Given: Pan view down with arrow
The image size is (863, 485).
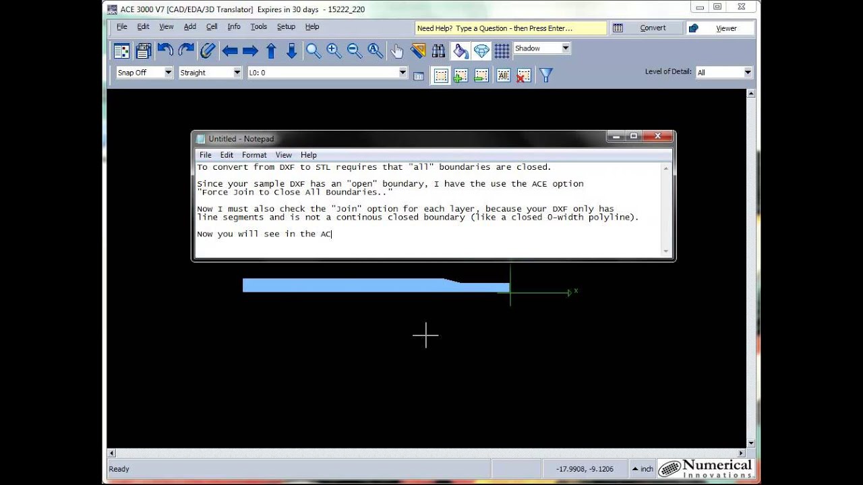Looking at the screenshot, I should tap(292, 51).
